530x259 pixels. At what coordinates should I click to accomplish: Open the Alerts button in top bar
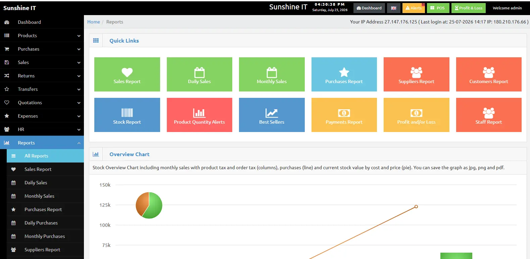coord(414,8)
